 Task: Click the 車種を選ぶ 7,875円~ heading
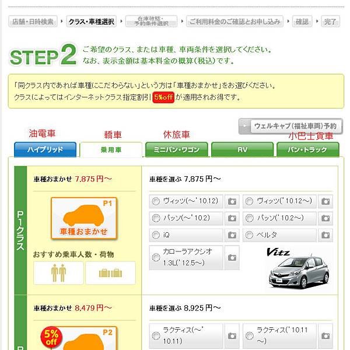coord(185,179)
